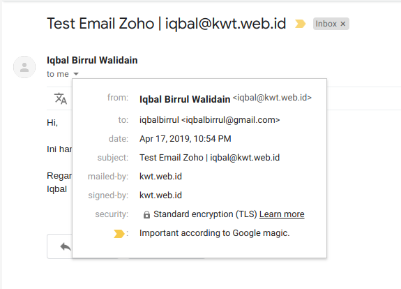
Task: Click sender address iqbal@kwt.web.id in from row
Action: pyautogui.click(x=272, y=98)
